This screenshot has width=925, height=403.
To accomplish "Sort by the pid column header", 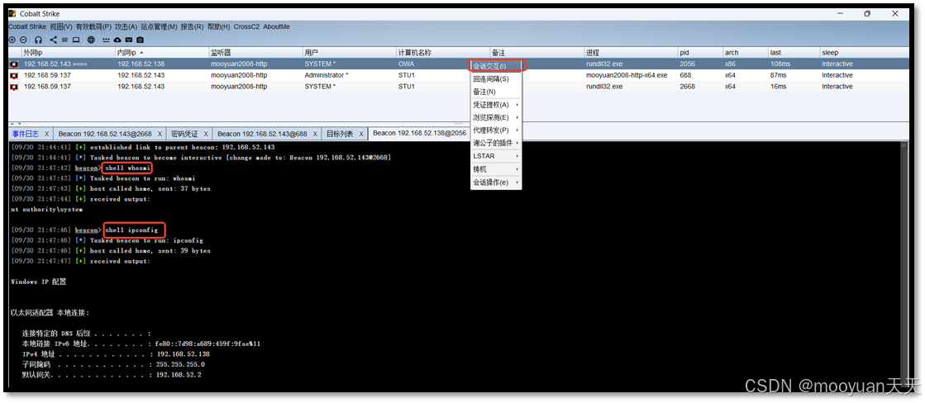I will [x=700, y=52].
